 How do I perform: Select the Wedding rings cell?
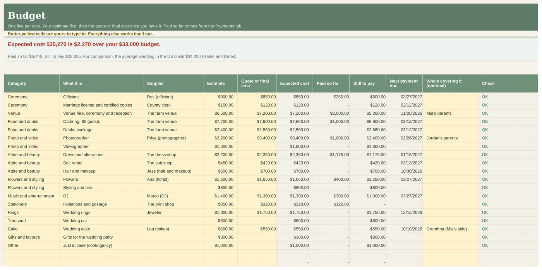tap(101, 212)
